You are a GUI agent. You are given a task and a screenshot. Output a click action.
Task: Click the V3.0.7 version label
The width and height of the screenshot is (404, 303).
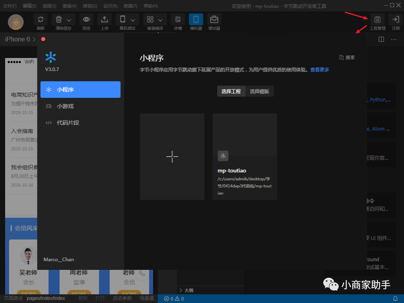pos(52,69)
